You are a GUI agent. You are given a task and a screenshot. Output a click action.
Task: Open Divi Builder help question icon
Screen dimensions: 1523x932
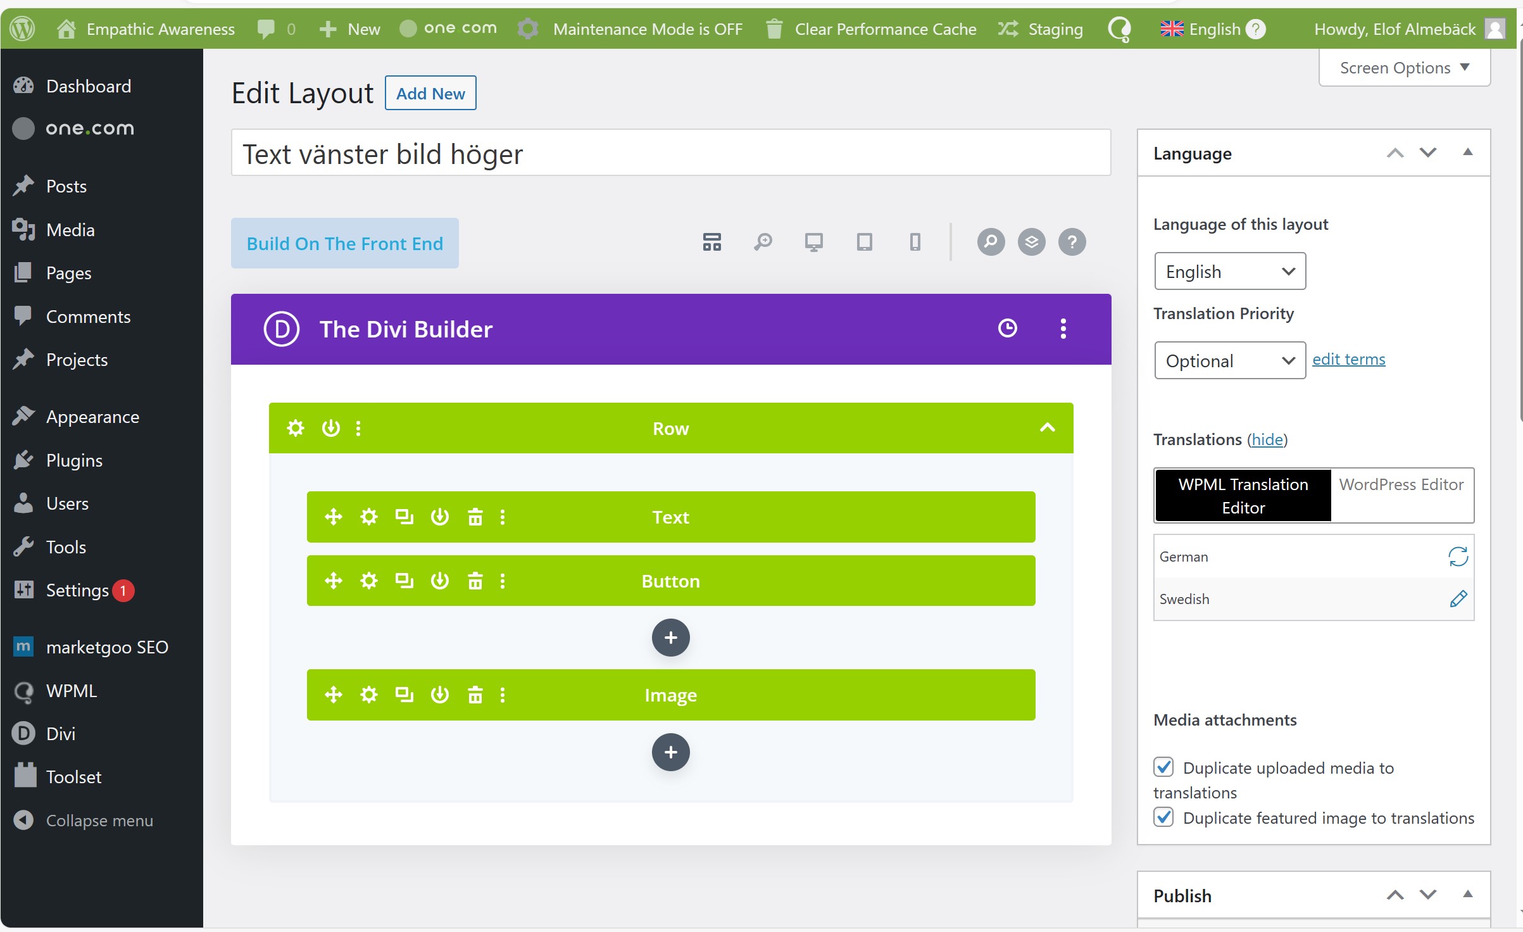pyautogui.click(x=1072, y=242)
